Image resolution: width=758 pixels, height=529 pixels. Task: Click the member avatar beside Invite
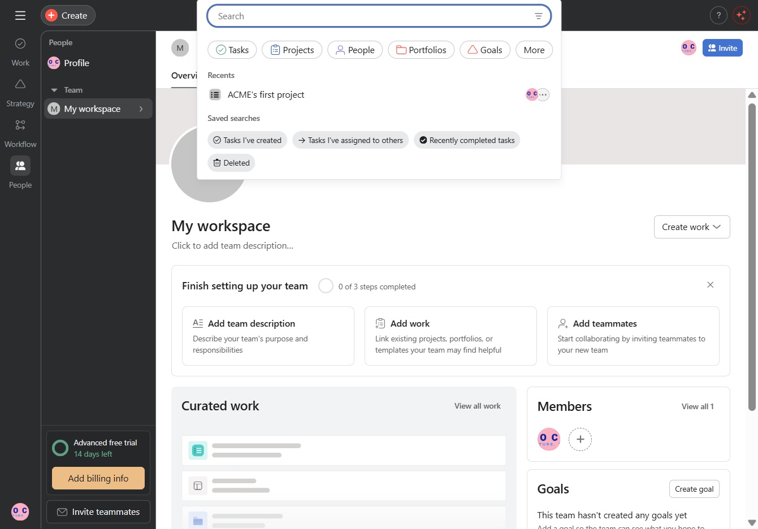tap(688, 48)
